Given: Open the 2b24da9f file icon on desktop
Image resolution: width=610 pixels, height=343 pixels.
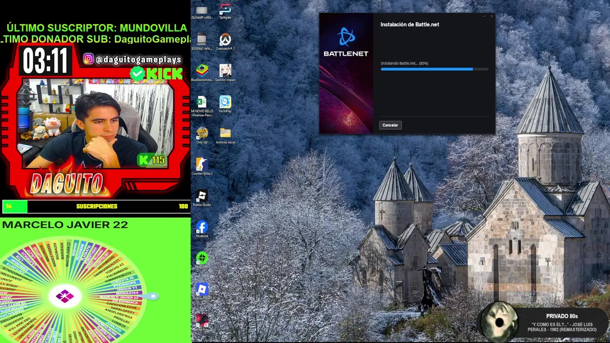Looking at the screenshot, I should (202, 12).
